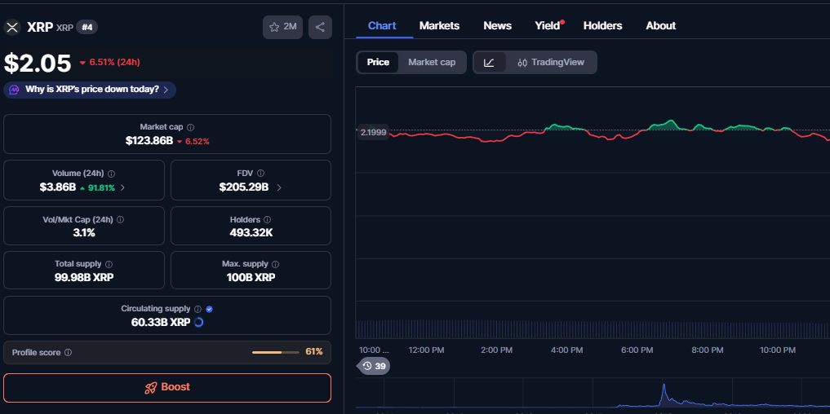This screenshot has width=830, height=414.
Task: Click the $3.86B volume value
Action: (58, 187)
